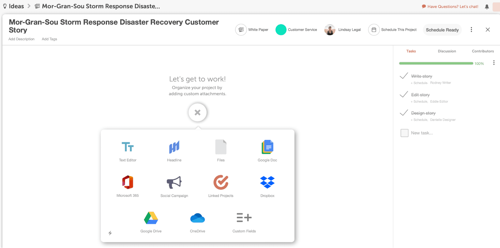Switch to the Contributors tab
Image resolution: width=500 pixels, height=248 pixels.
[x=483, y=51]
